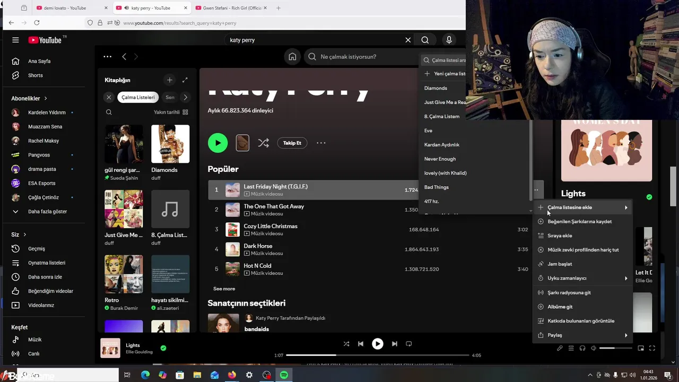Open the mini player
This screenshot has height=382, width=679.
click(641, 348)
